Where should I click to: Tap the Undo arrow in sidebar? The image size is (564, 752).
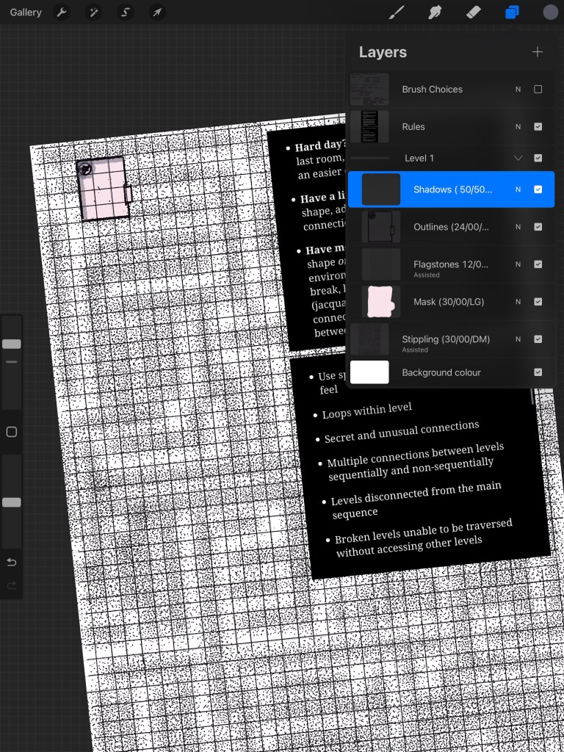pyautogui.click(x=12, y=563)
